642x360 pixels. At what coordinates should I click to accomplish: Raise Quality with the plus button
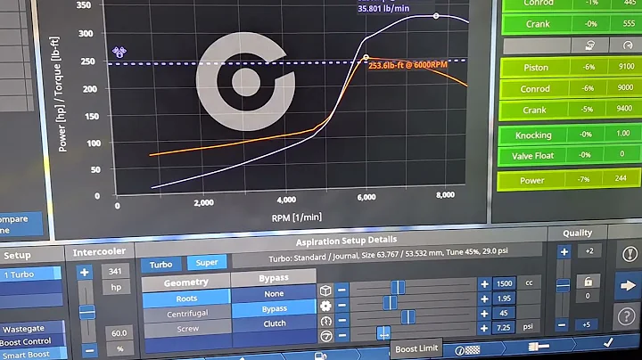click(564, 252)
